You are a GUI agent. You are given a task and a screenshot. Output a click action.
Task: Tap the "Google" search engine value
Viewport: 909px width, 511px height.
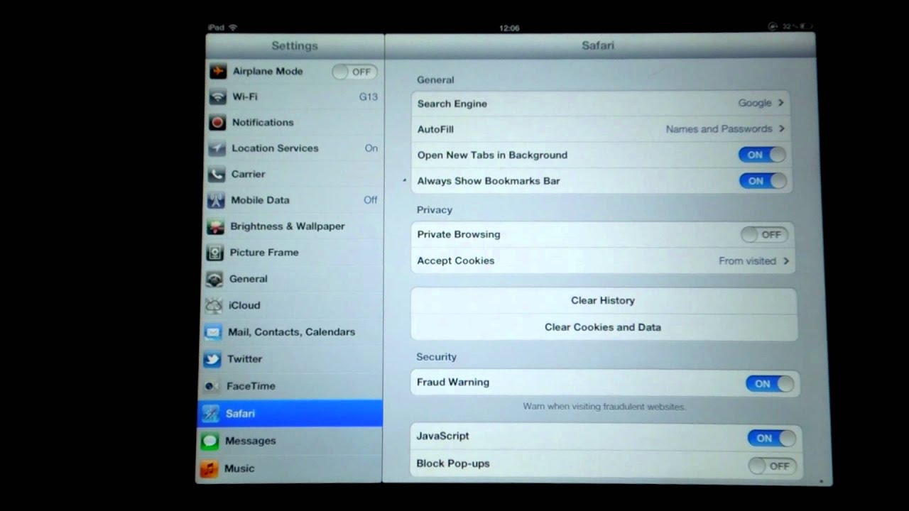pos(754,103)
